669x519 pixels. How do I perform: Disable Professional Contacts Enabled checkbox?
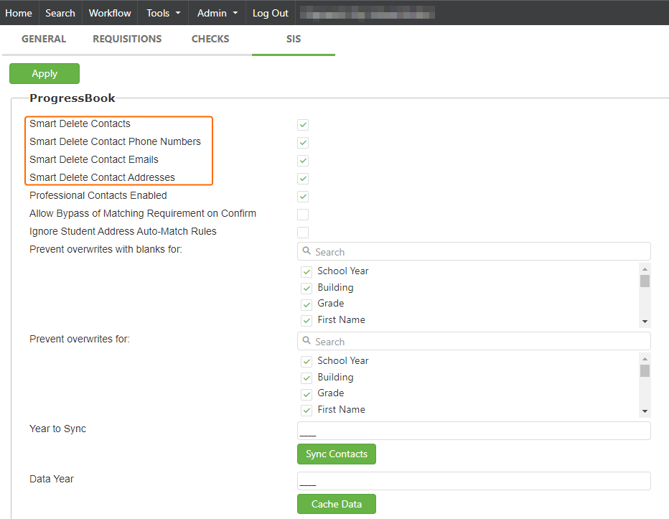pos(303,197)
